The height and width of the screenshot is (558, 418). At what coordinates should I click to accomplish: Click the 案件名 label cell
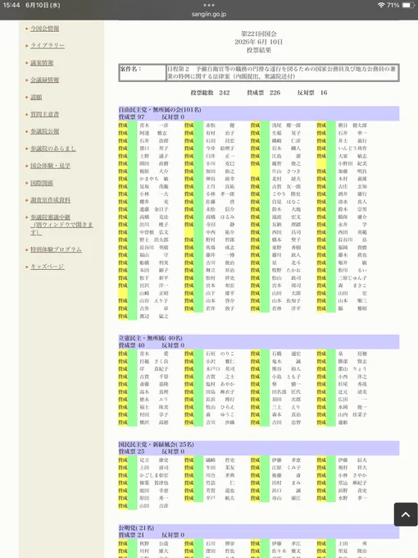[x=142, y=72]
